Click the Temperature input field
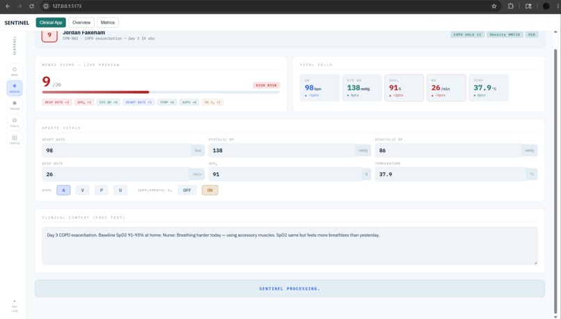The height and width of the screenshot is (319, 561). pos(450,174)
